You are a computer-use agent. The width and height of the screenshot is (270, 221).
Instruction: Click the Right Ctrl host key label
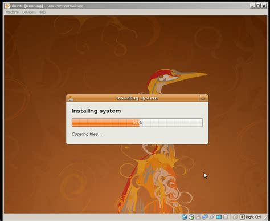pyautogui.click(x=253, y=217)
